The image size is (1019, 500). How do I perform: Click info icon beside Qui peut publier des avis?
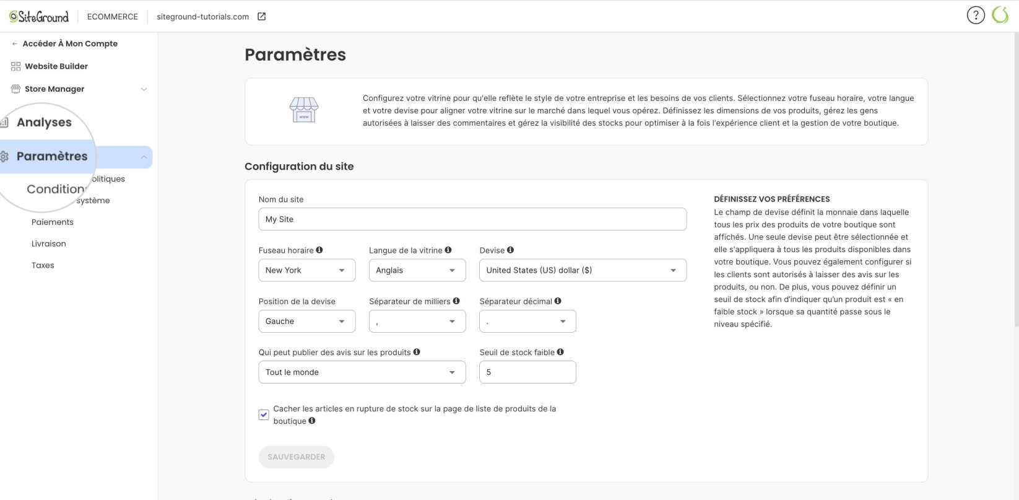coord(417,352)
